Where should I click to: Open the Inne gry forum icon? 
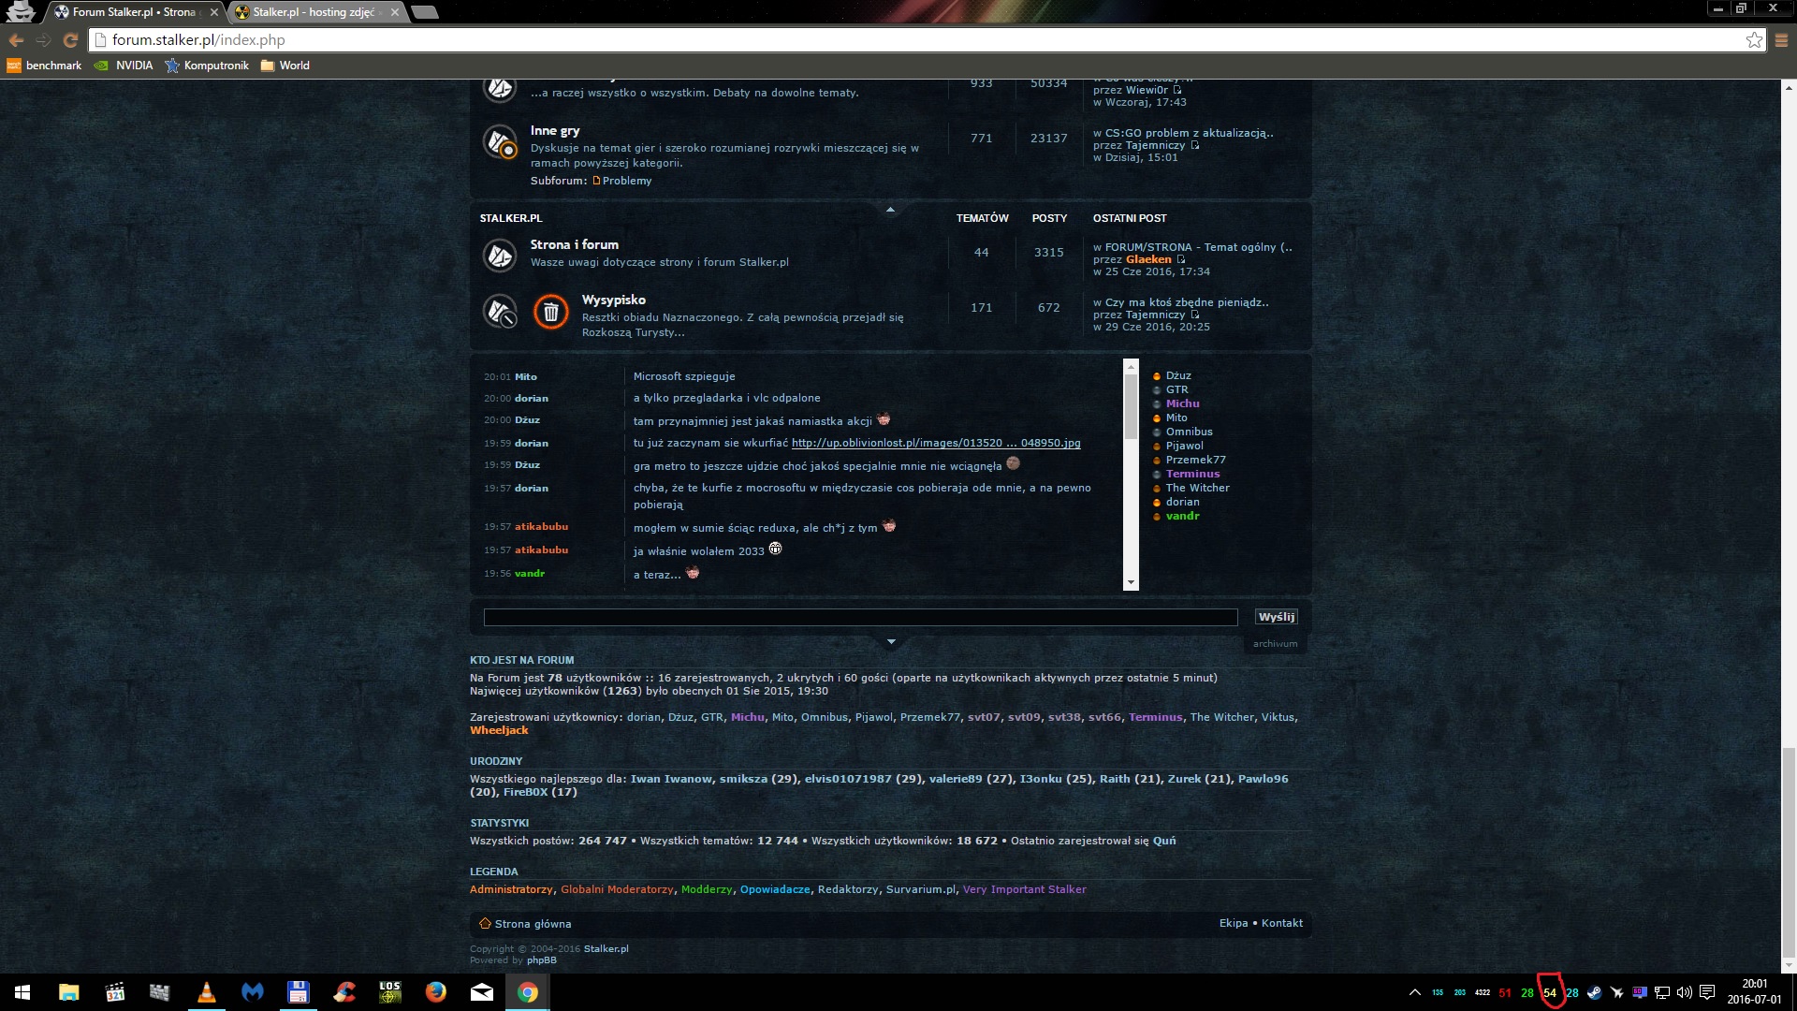click(x=500, y=142)
